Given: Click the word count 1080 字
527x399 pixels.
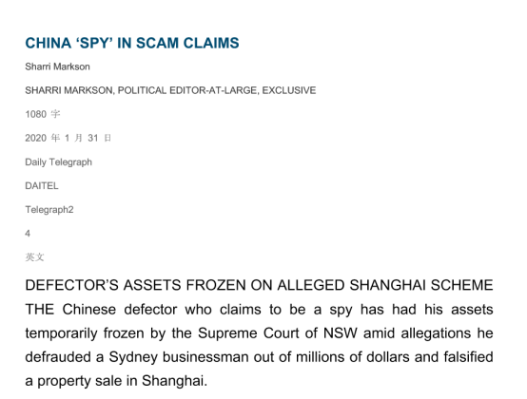Looking at the screenshot, I should pyautogui.click(x=43, y=114).
